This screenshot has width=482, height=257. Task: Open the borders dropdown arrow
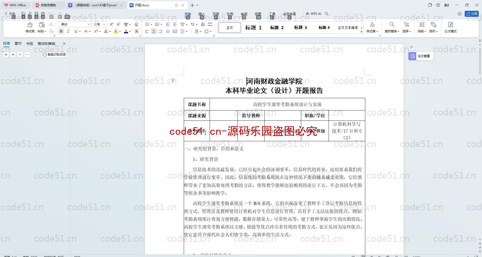211,32
